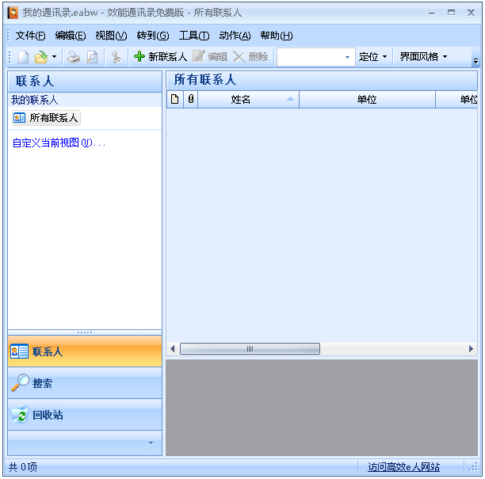Click the 访问高效e人网站 link
485x479 pixels.
coord(403,467)
